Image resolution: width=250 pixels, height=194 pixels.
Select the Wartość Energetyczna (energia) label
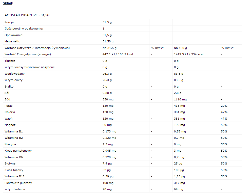pyautogui.click(x=28, y=54)
